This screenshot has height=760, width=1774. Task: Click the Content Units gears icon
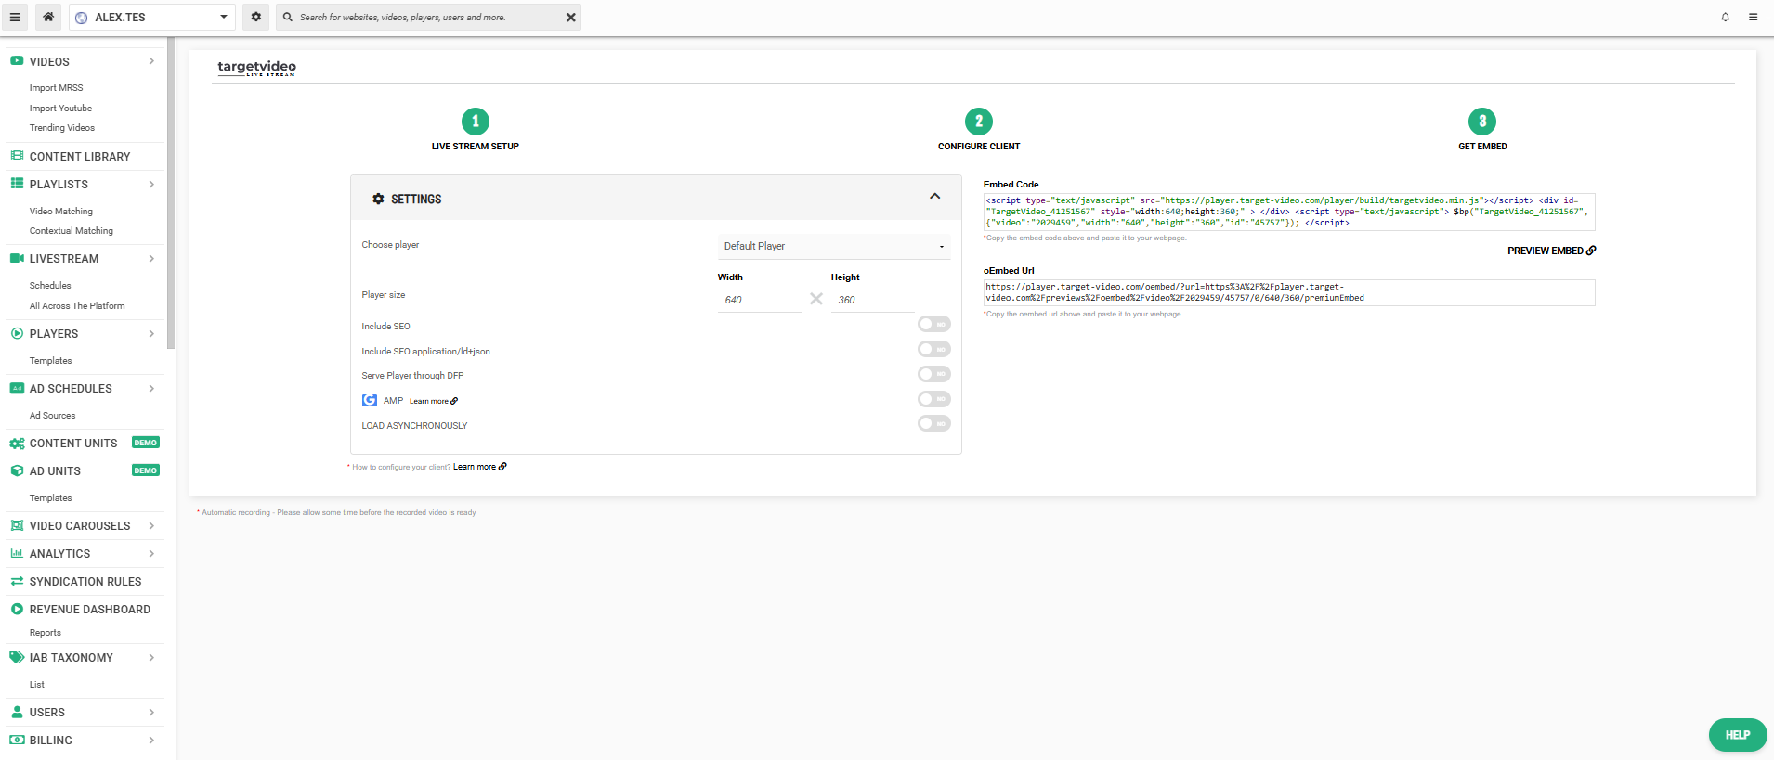(17, 443)
